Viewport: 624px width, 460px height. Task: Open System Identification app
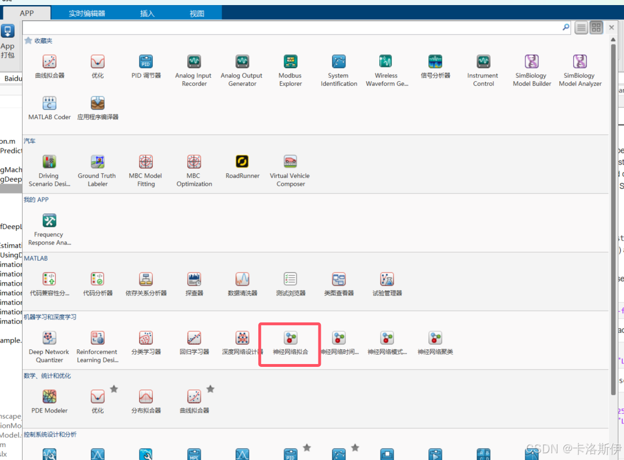pyautogui.click(x=339, y=71)
